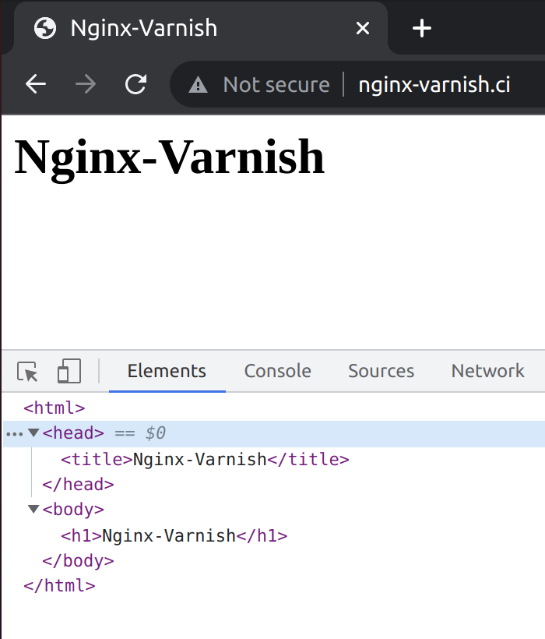The image size is (545, 639).
Task: Switch to the Console tab
Action: pyautogui.click(x=278, y=371)
